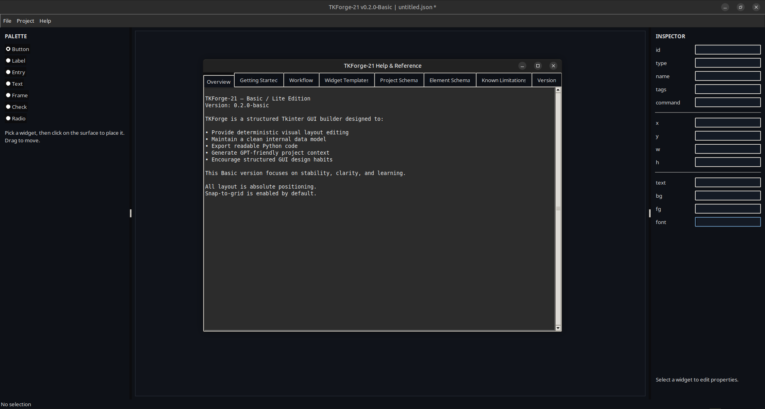
Task: Switch to the Getting Started tab
Action: pos(259,80)
